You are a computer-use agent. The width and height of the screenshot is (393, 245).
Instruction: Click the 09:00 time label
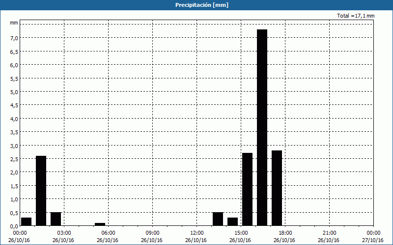(152, 233)
